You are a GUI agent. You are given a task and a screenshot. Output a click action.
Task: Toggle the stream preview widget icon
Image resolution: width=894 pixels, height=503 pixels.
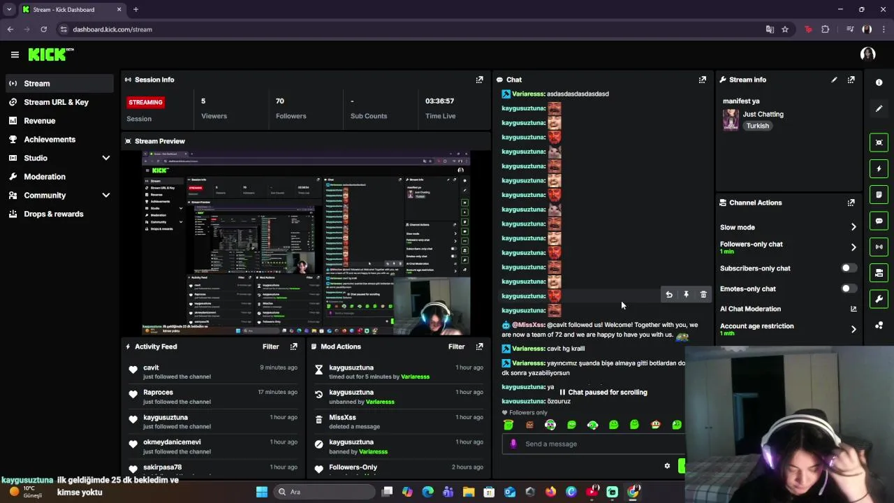(879, 143)
